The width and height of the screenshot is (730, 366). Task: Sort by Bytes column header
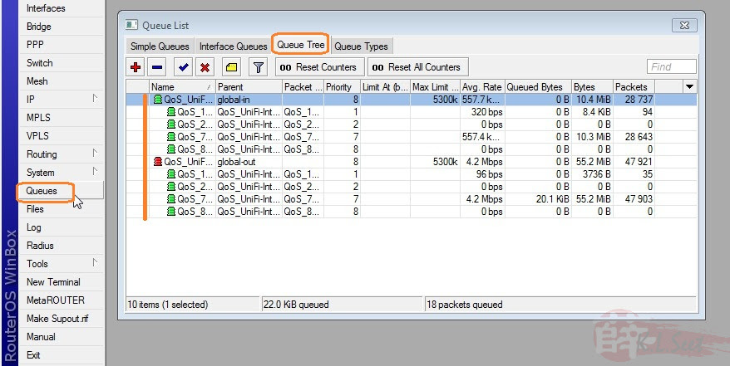(592, 87)
